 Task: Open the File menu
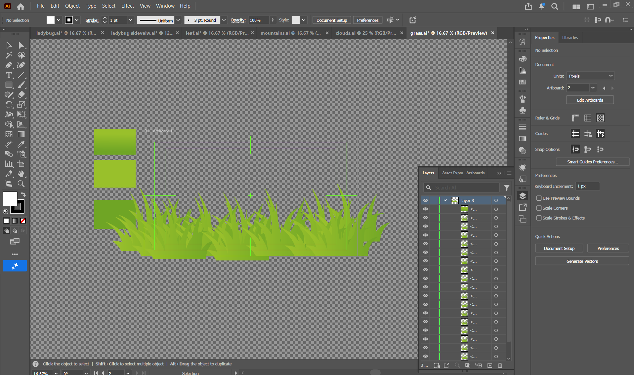[x=41, y=6]
